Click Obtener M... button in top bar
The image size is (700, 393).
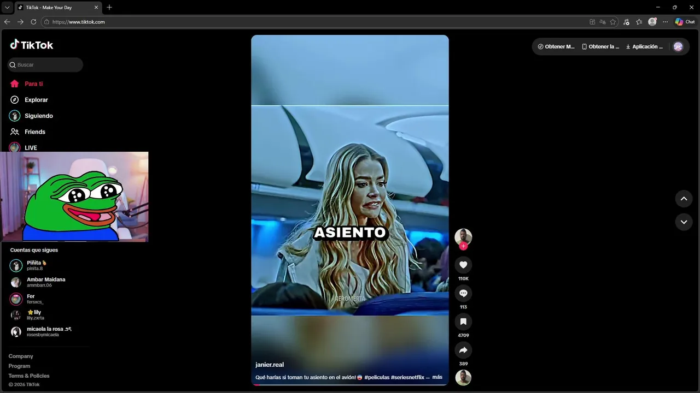556,46
